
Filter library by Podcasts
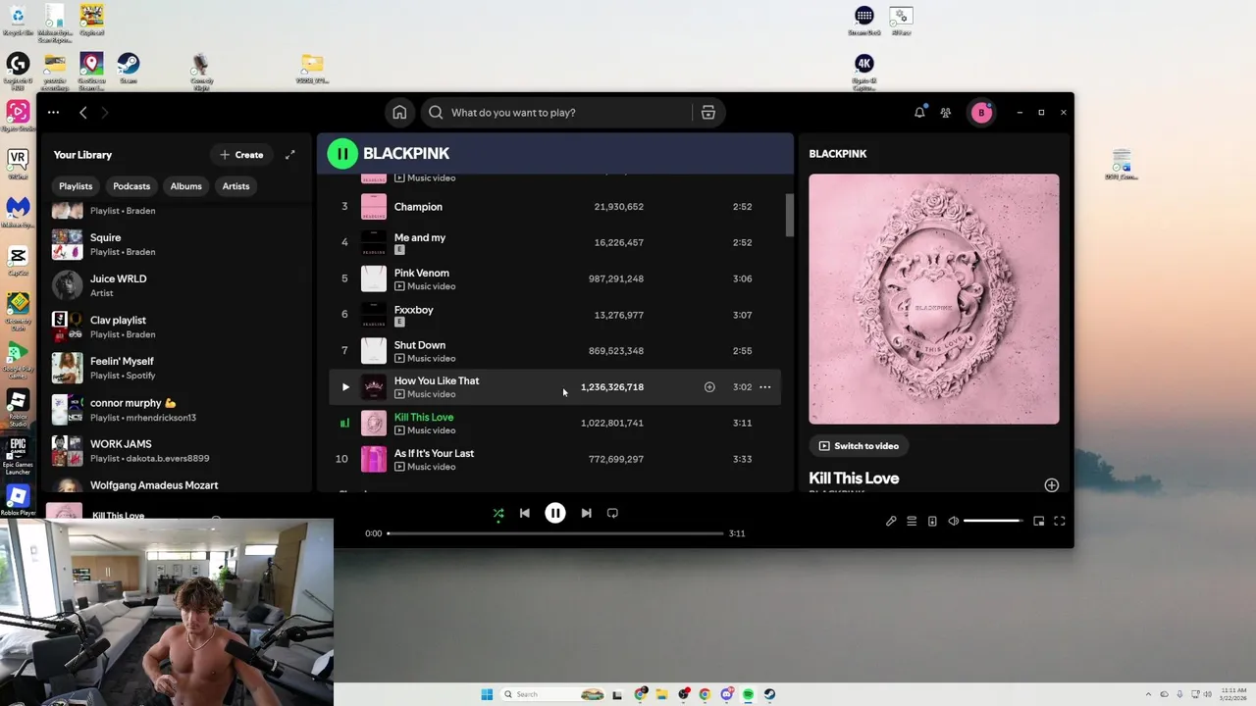click(131, 186)
